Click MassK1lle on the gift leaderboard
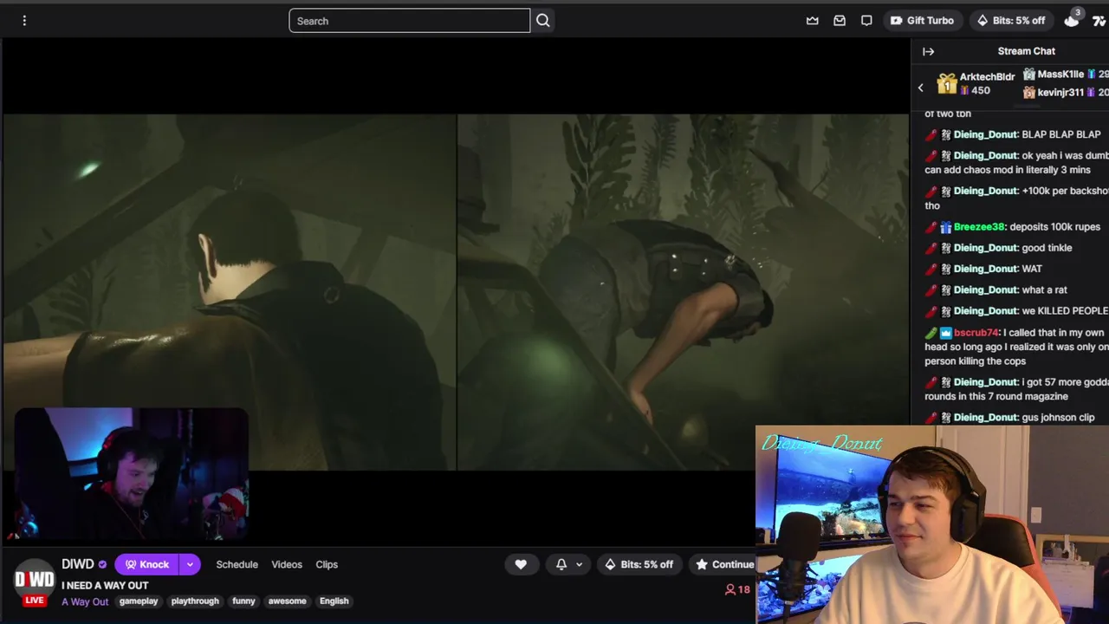This screenshot has width=1109, height=624. [x=1060, y=75]
